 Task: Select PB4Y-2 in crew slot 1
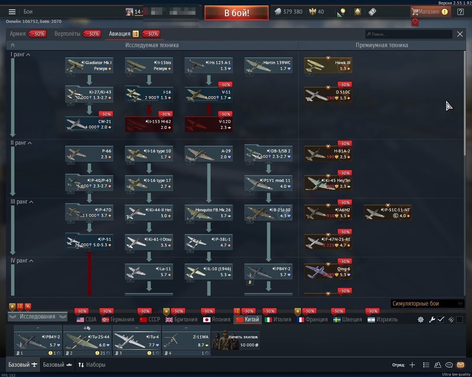coord(38,340)
